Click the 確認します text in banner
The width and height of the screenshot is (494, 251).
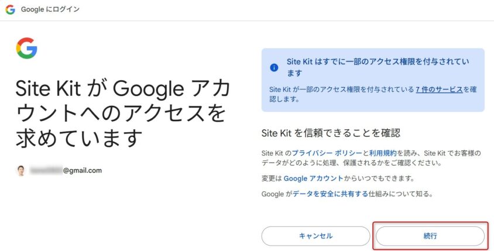(285, 99)
